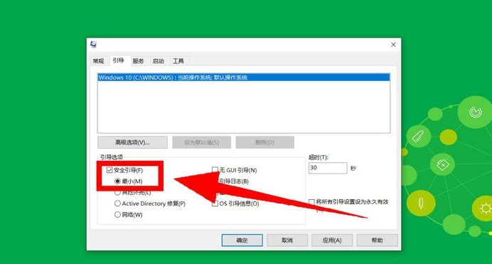
Task: Open the 服务 tab
Action: coord(138,61)
